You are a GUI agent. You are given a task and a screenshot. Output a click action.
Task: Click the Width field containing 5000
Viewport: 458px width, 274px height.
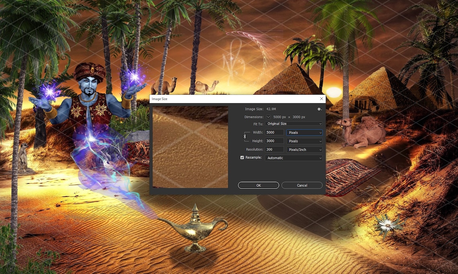click(274, 132)
